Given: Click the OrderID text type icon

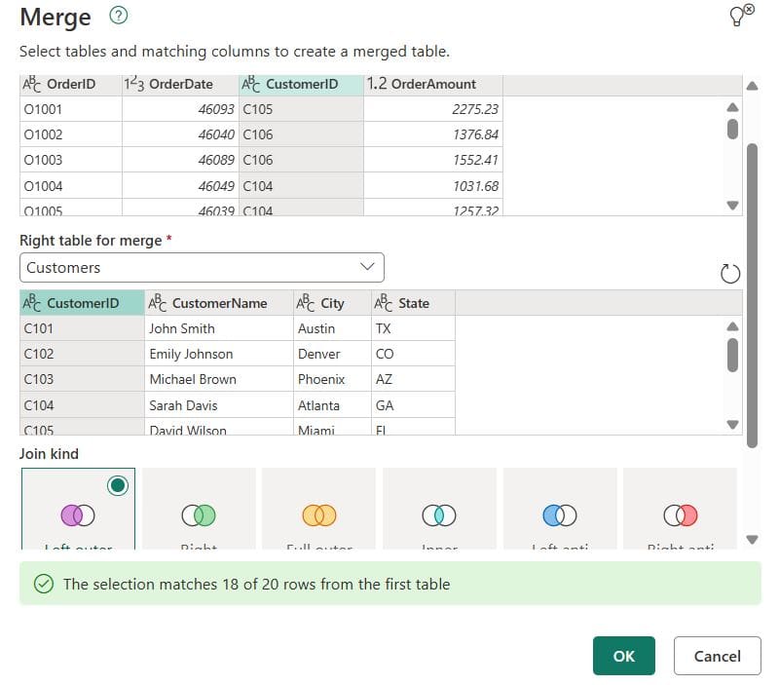Looking at the screenshot, I should 32,84.
